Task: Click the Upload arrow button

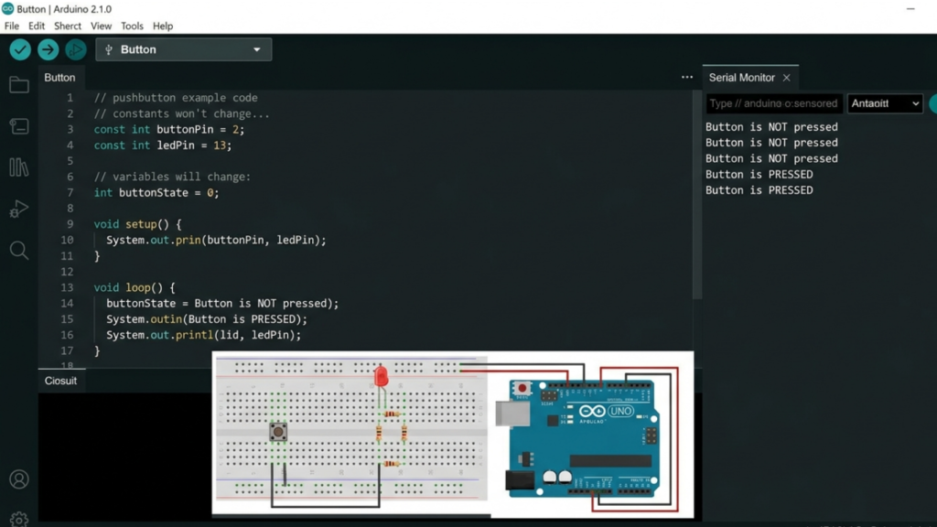Action: coord(48,49)
